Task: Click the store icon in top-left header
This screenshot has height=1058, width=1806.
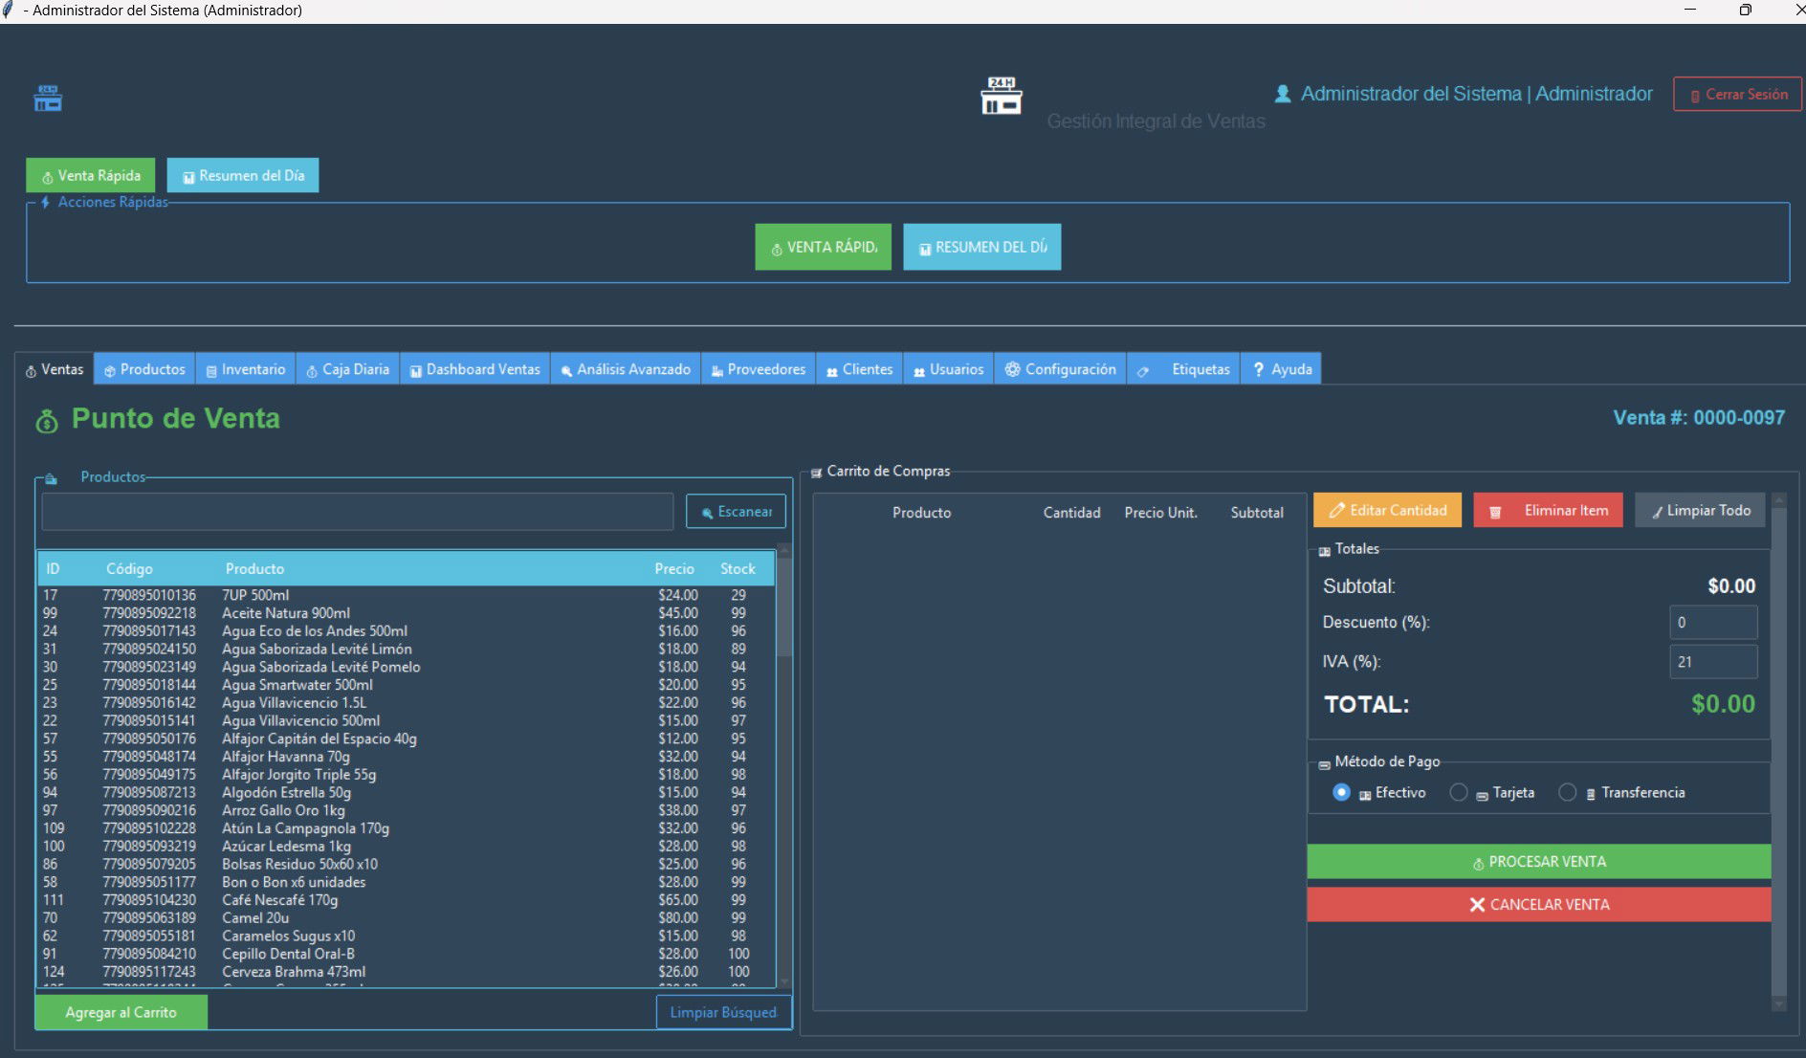Action: coord(48,99)
